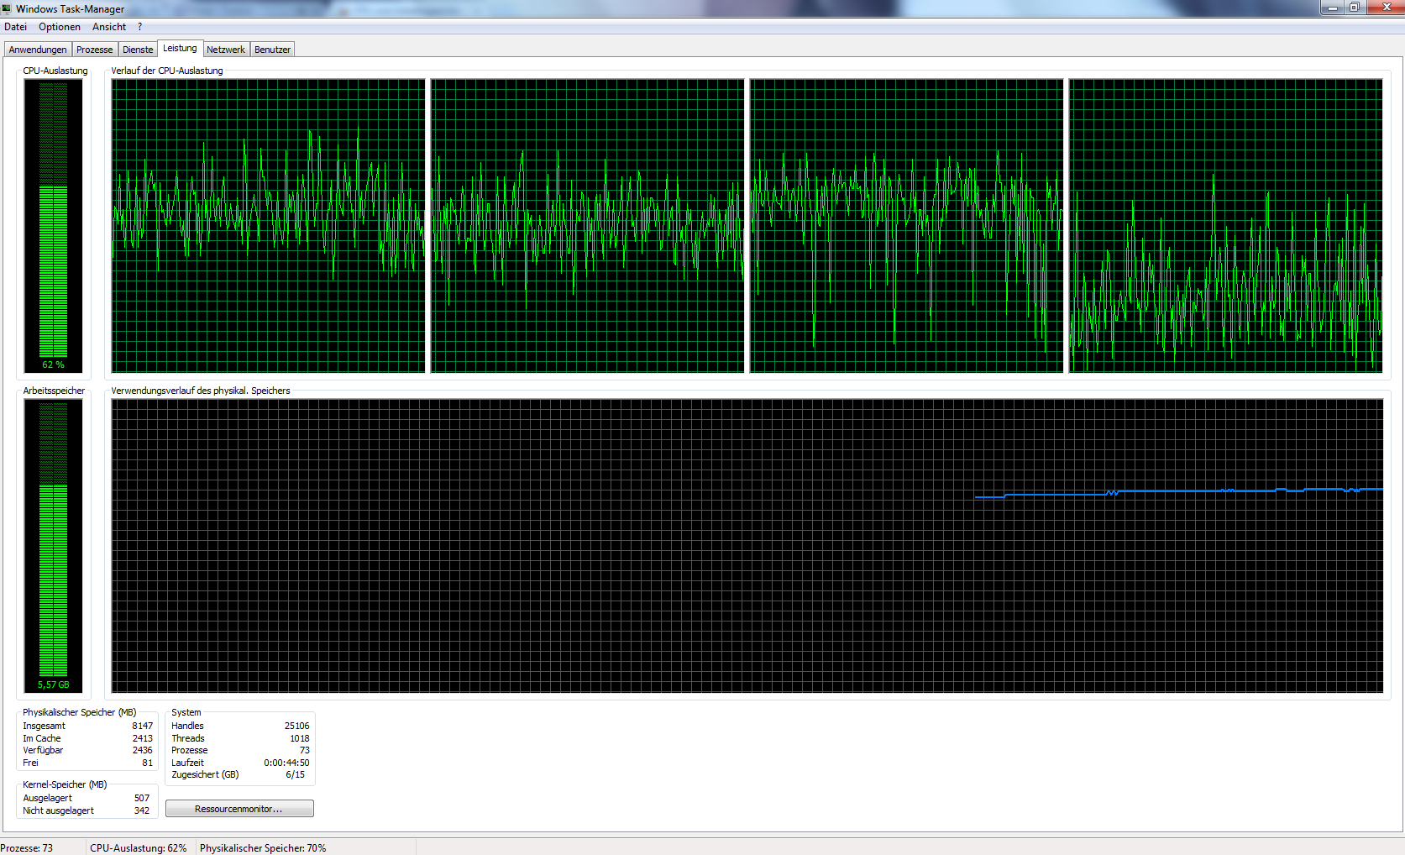
Task: Click the Arbeitsspeicher 5,57 GB meter
Action: coord(53,546)
